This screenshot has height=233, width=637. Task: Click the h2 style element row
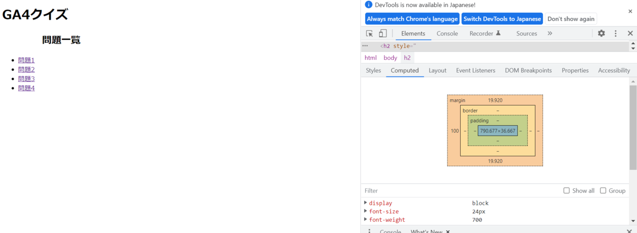pos(495,46)
